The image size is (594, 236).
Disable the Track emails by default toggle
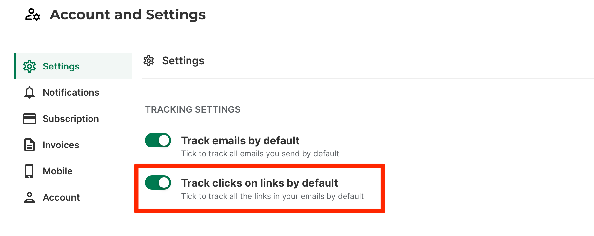[x=158, y=140]
